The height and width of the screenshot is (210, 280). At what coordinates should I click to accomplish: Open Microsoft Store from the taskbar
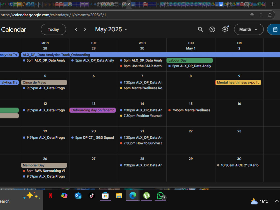[x=105, y=196]
